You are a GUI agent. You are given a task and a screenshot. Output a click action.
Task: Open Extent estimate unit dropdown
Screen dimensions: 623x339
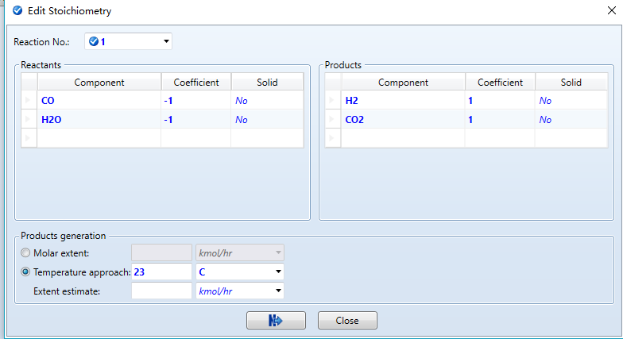pyautogui.click(x=277, y=291)
